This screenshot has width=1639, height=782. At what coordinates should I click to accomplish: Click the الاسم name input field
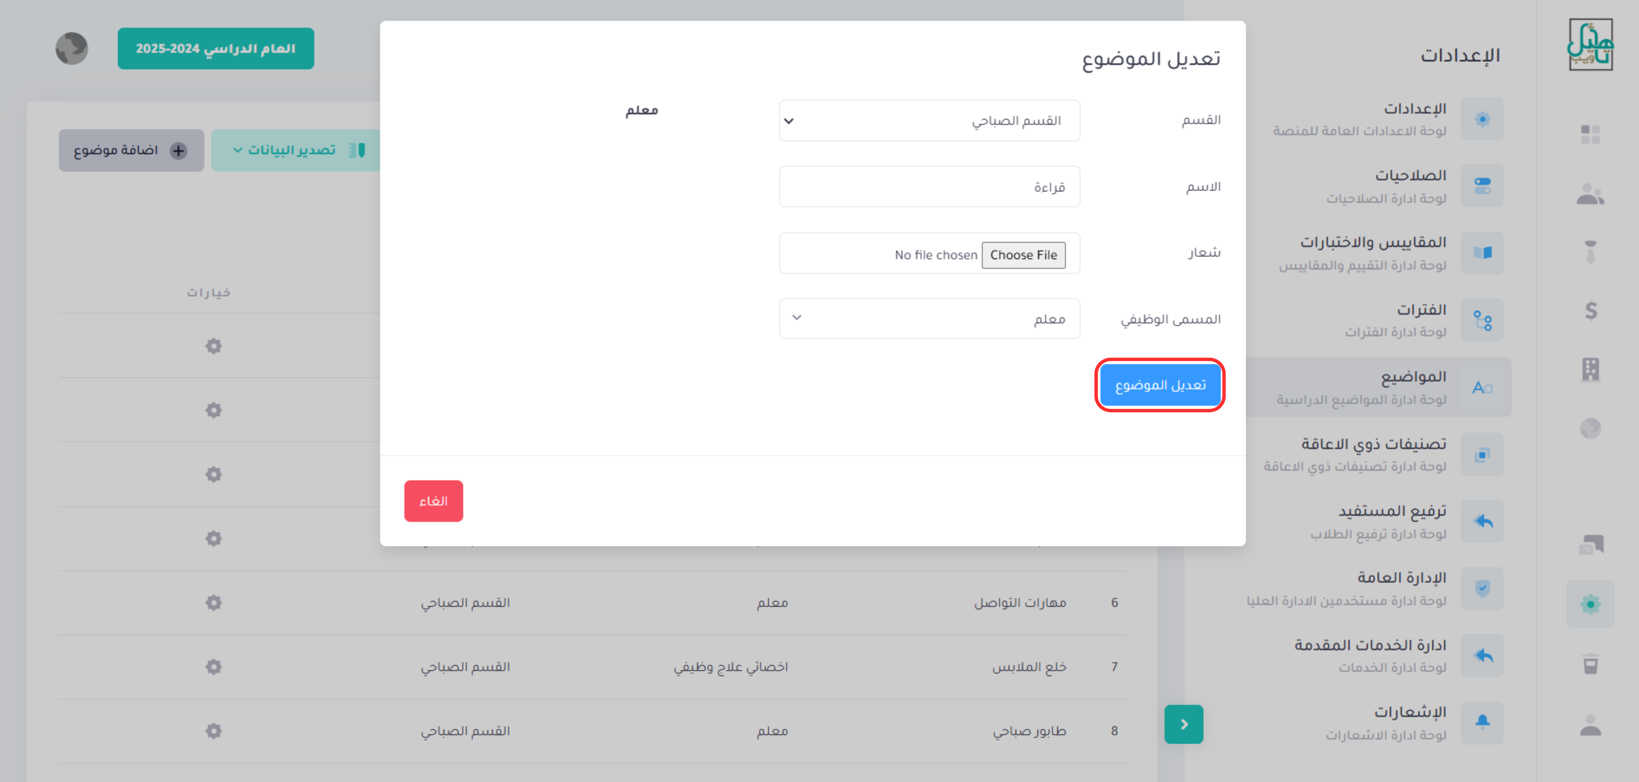tap(929, 187)
